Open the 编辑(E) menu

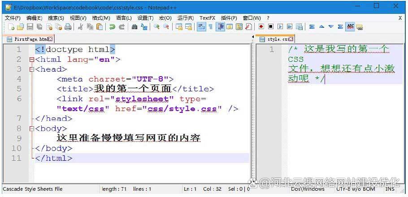coord(34,18)
